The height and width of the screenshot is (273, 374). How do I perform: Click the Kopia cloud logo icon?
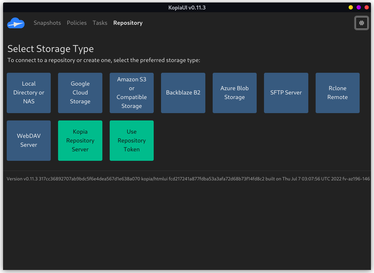[16, 23]
